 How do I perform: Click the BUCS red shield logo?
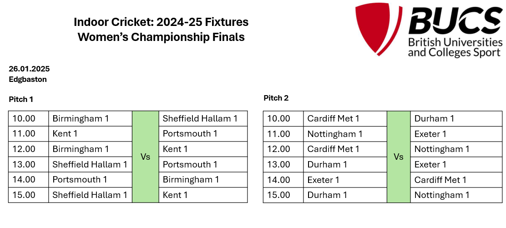(x=378, y=28)
